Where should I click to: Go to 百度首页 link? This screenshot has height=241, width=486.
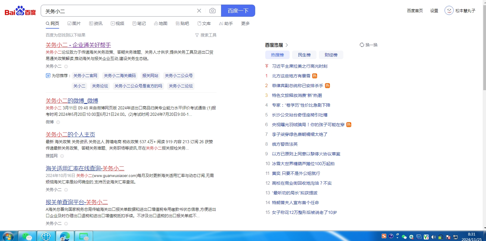(415, 11)
